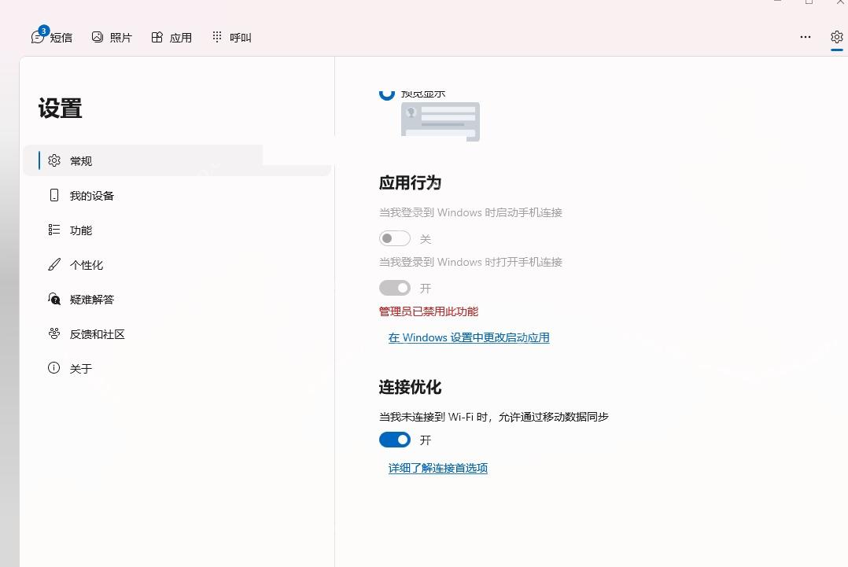
Task: Open 个性化 settings section
Action: click(177, 265)
